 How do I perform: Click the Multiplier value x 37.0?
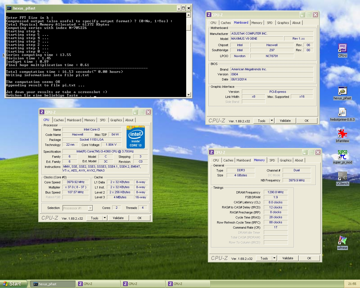click(x=76, y=187)
